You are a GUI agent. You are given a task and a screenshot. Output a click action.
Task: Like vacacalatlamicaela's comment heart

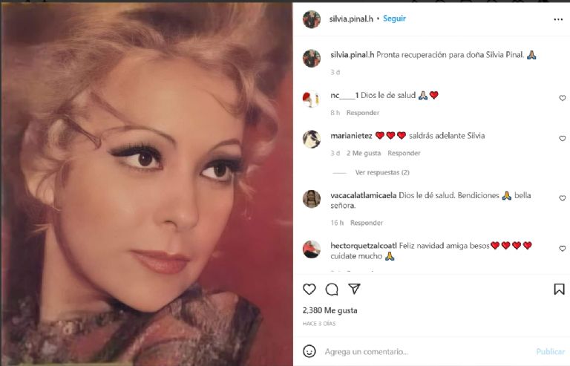coord(563,198)
